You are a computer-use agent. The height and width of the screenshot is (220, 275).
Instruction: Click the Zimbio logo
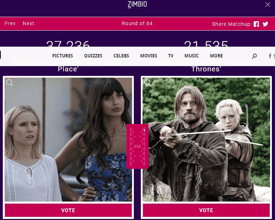(137, 5)
